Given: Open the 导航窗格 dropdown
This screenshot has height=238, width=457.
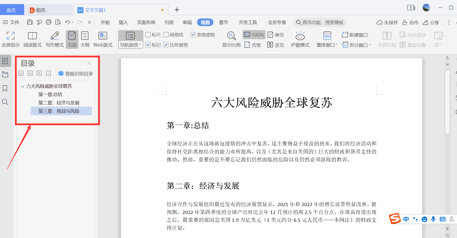Looking at the screenshot, I should pyautogui.click(x=130, y=45).
